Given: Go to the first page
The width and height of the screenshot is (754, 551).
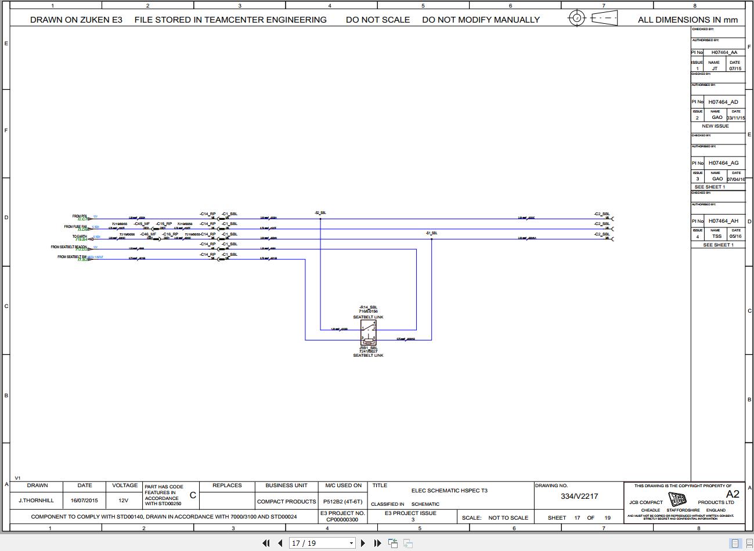Looking at the screenshot, I should 266,543.
